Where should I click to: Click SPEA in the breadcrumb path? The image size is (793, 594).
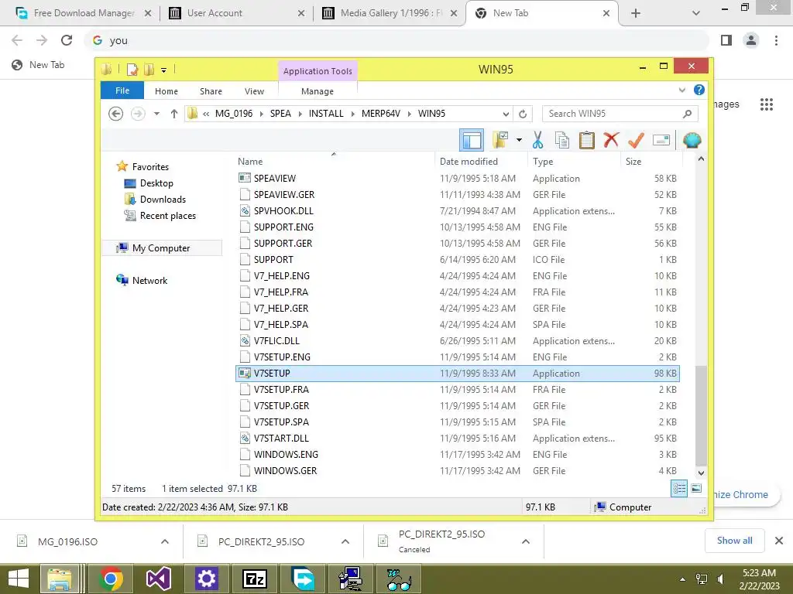tap(280, 114)
